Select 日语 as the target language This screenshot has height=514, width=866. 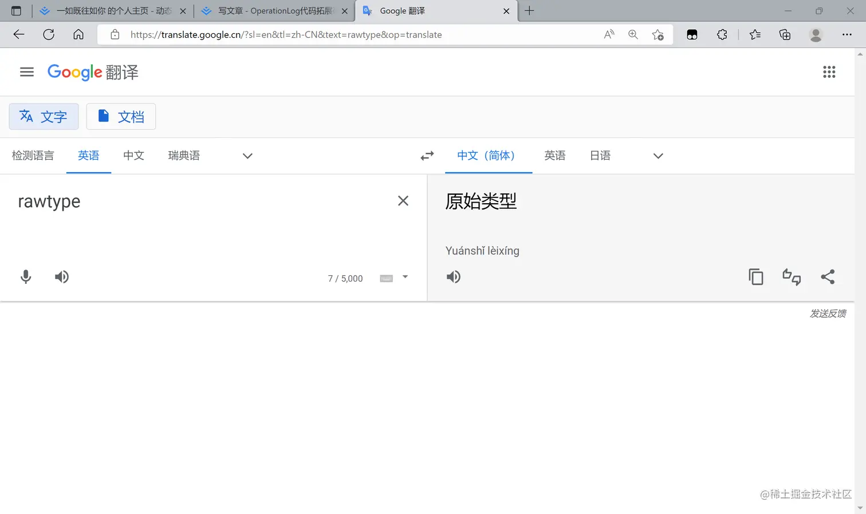[600, 156]
